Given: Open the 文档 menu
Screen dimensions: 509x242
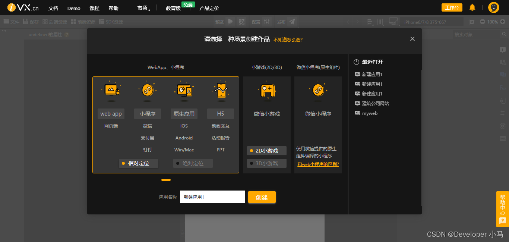Looking at the screenshot, I should click(x=53, y=8).
